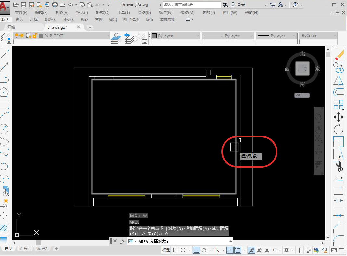This screenshot has height=256, width=347.
Task: Click the 模型 status bar button
Action: [x=166, y=250]
